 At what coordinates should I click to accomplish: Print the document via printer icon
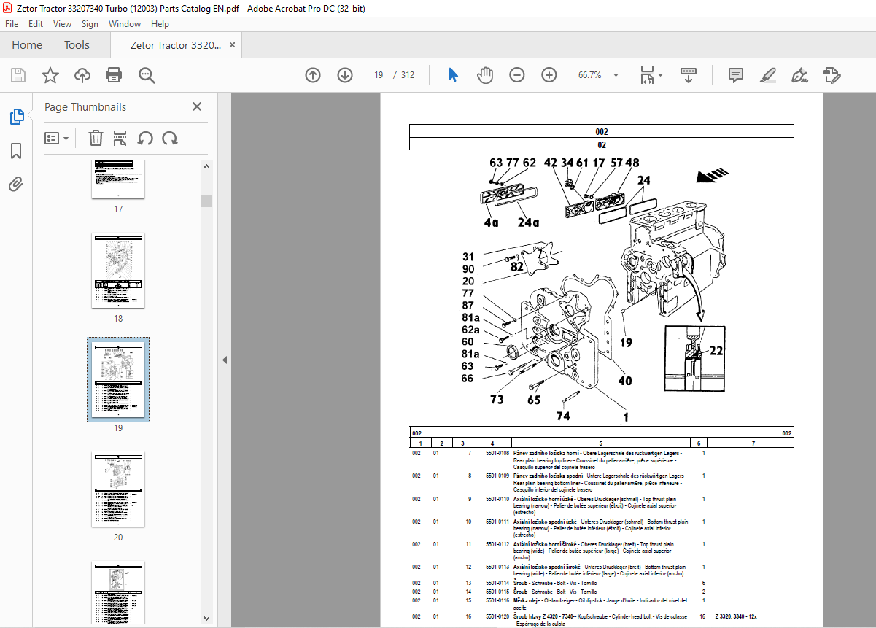[114, 75]
